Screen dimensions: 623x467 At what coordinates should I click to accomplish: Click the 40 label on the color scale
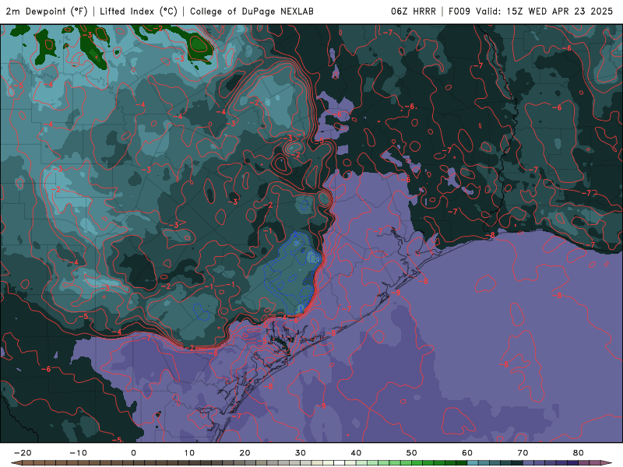click(x=356, y=453)
